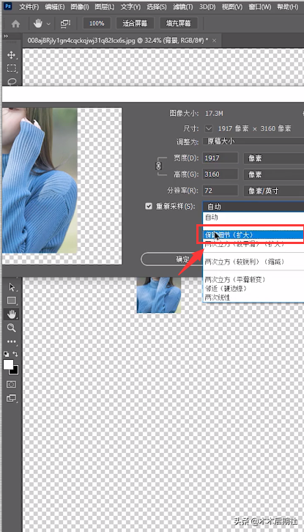Screen dimensions: 304x532
Task: Click the 确定 button
Action: pyautogui.click(x=171, y=259)
